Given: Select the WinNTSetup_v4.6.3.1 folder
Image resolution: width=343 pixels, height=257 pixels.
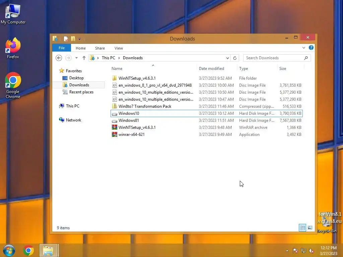Looking at the screenshot, I should [206, 78].
